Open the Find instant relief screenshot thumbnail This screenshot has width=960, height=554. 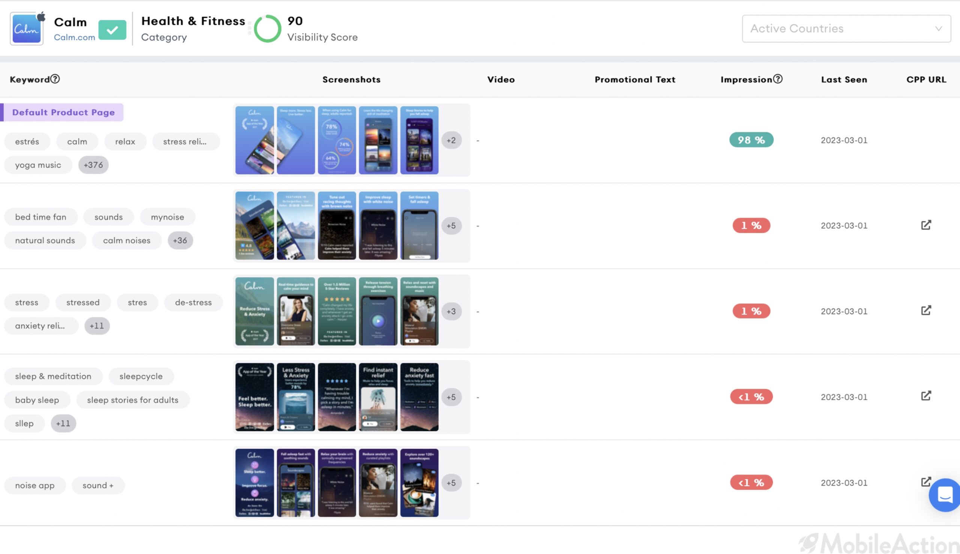378,397
